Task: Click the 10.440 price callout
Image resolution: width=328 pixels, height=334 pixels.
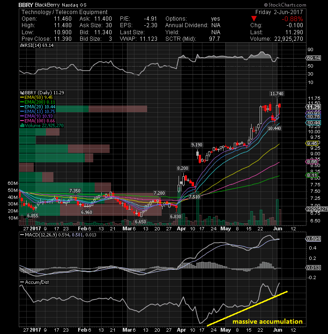Action: click(275, 128)
